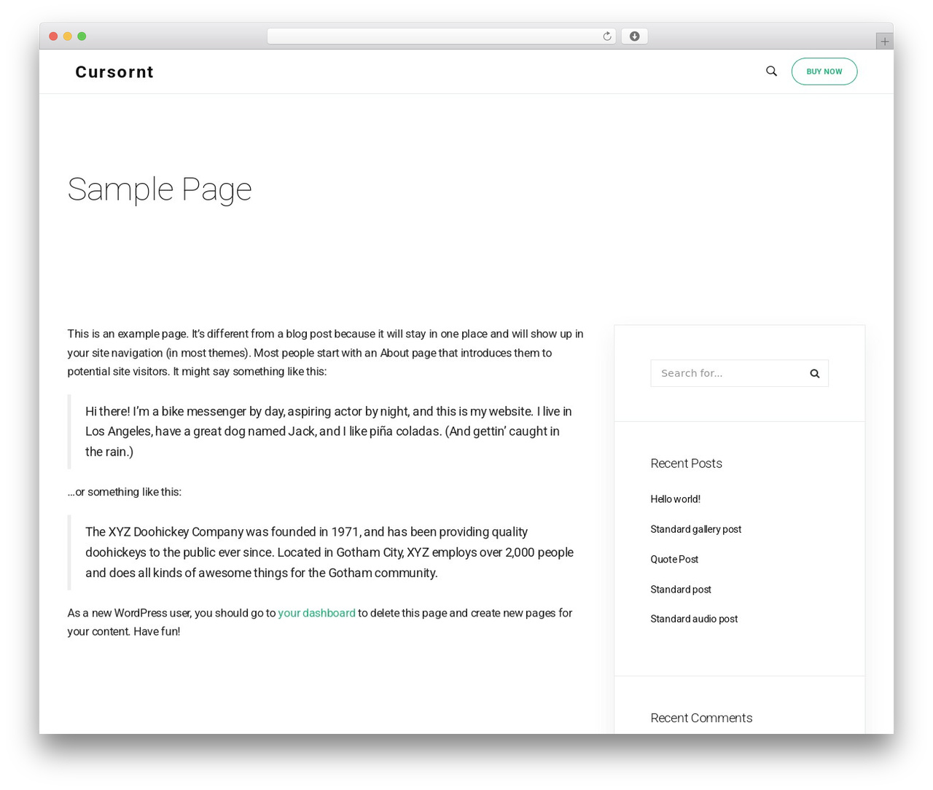The image size is (933, 790).
Task: Open the 'Standard post' link
Action: click(681, 589)
